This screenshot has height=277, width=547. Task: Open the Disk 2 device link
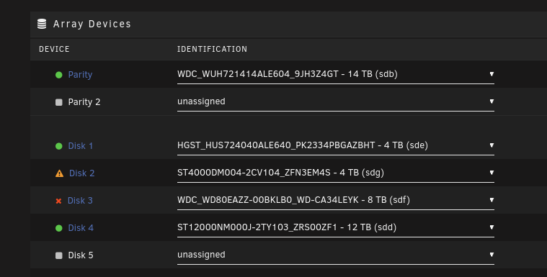click(81, 173)
